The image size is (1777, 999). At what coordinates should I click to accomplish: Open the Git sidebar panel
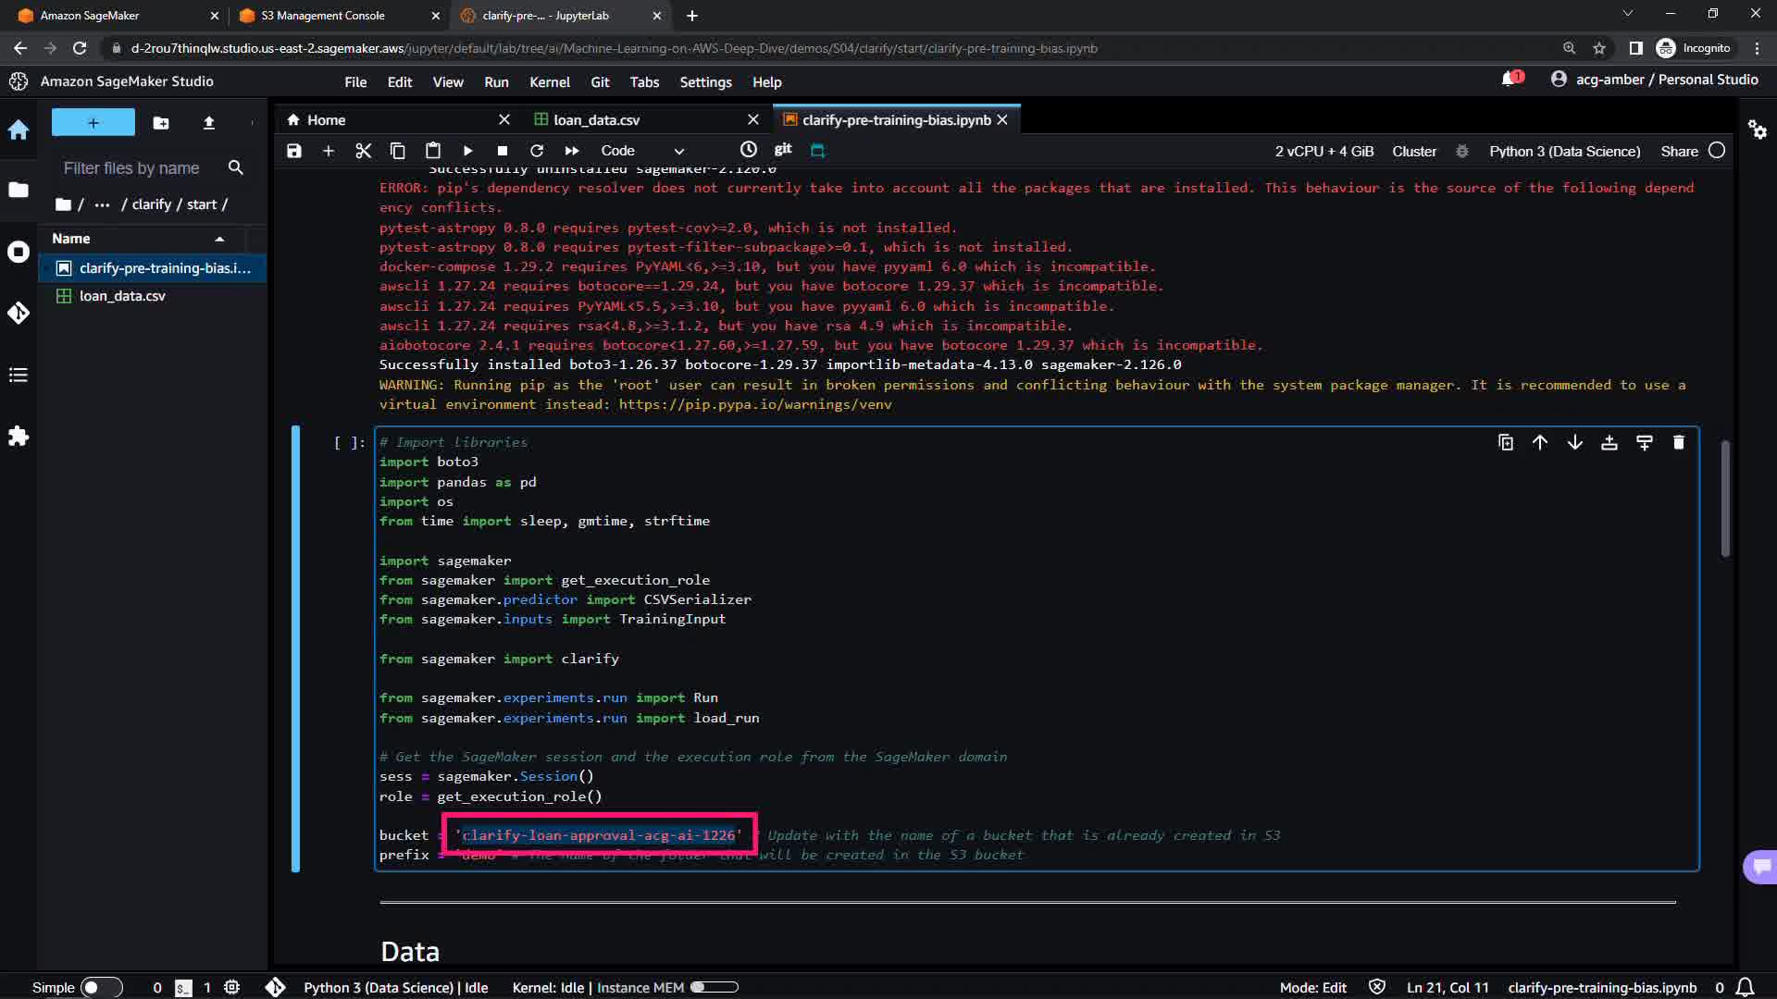pos(19,313)
